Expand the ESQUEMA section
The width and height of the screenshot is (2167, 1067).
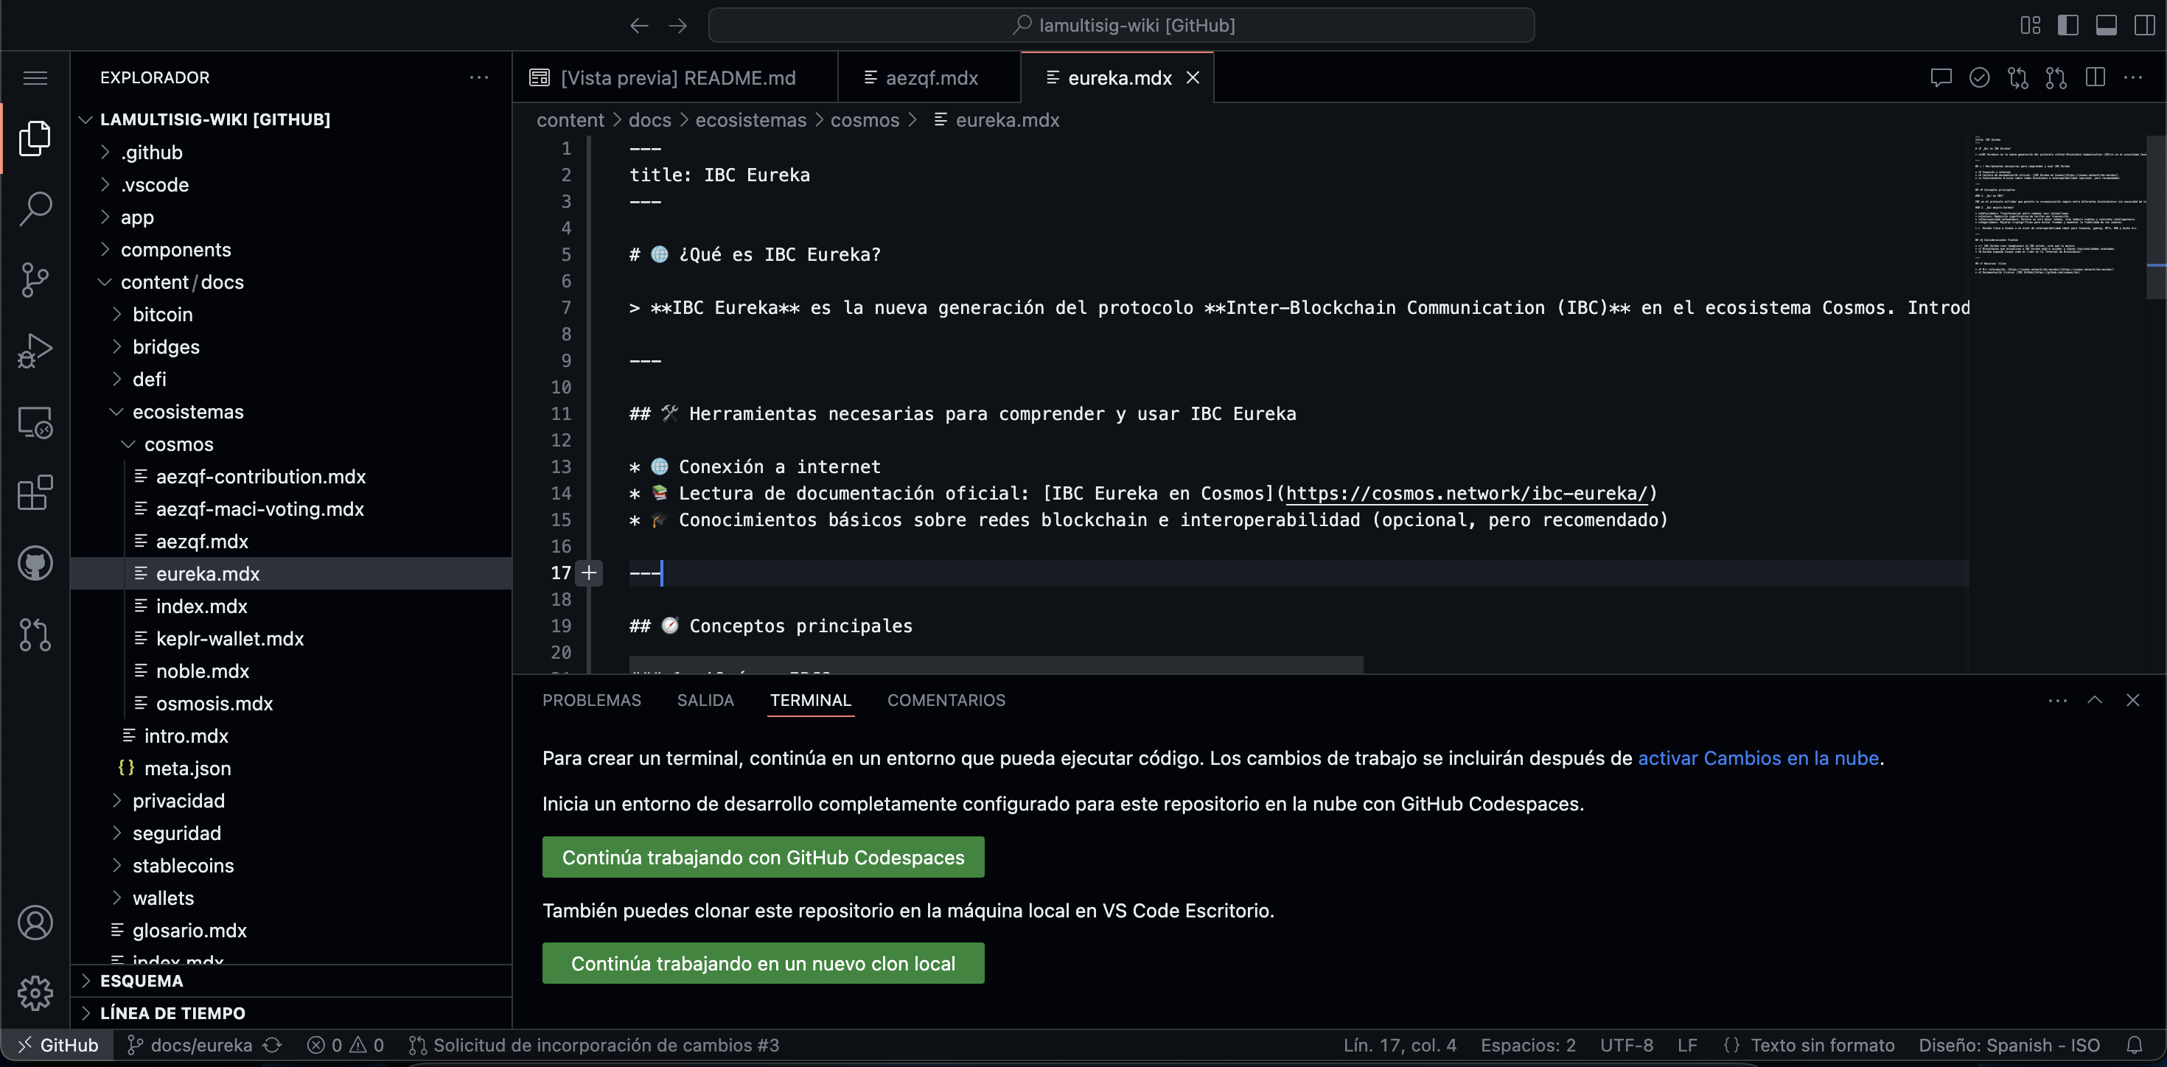click(x=291, y=982)
